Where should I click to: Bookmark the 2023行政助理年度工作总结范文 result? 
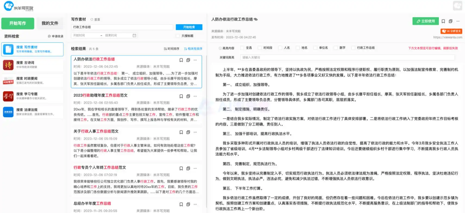181,96
